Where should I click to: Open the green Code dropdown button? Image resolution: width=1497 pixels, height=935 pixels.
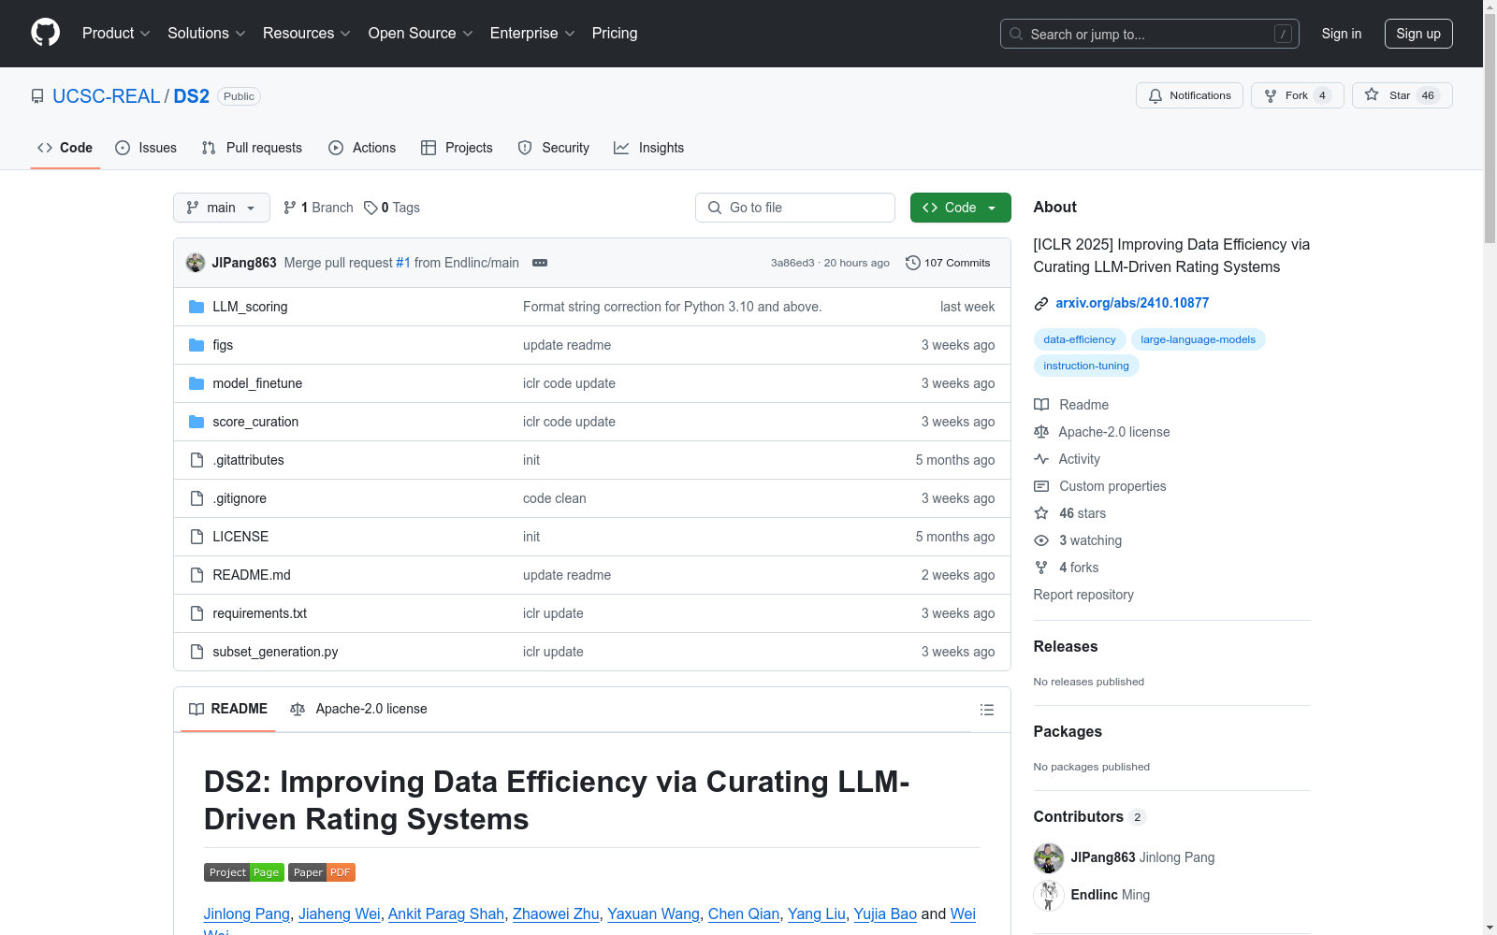[961, 208]
